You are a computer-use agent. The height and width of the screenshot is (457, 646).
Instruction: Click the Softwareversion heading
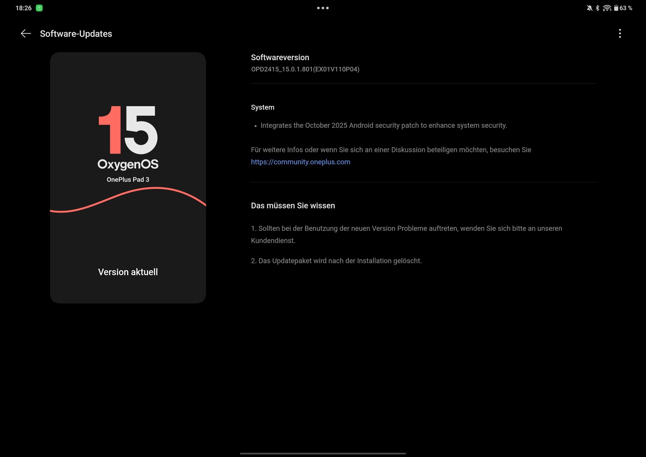tap(280, 58)
